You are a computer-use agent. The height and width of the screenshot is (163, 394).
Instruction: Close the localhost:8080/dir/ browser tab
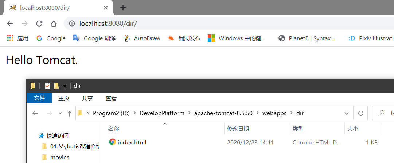pos(106,8)
